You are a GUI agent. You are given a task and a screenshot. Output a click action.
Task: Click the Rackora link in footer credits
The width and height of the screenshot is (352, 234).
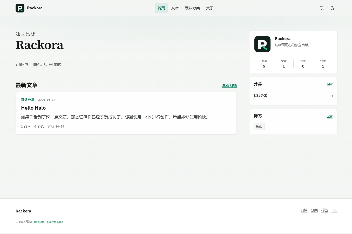click(x=39, y=222)
